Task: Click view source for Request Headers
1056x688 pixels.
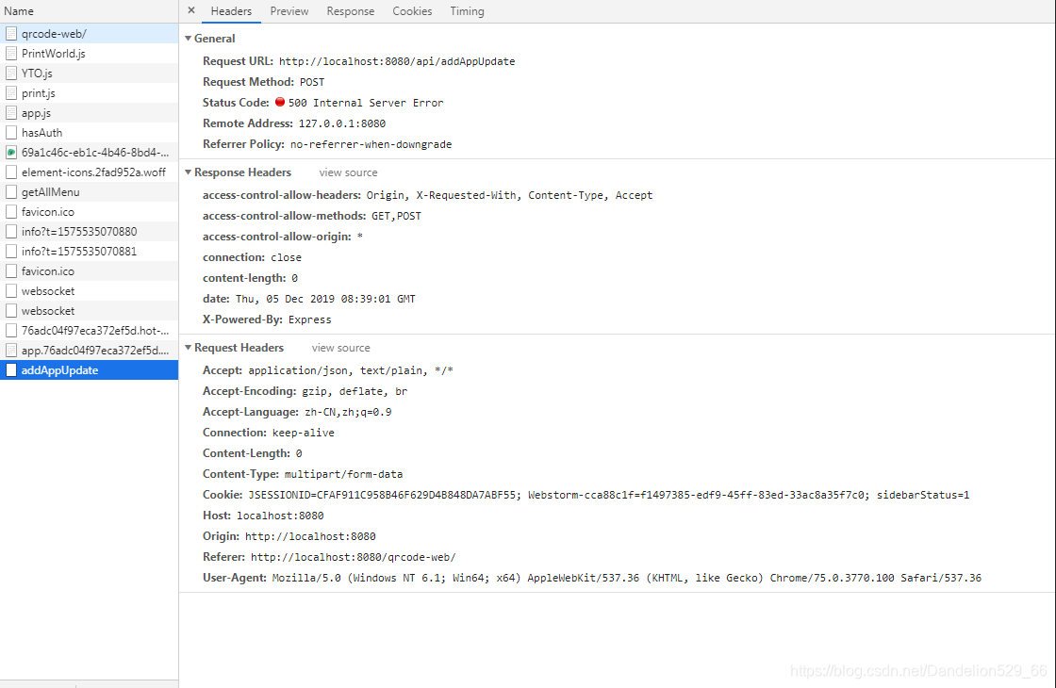Action: (x=340, y=348)
